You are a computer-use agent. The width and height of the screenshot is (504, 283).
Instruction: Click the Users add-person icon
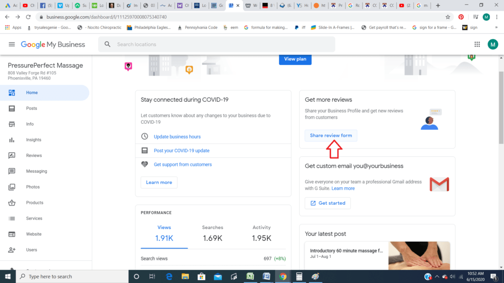click(x=12, y=250)
